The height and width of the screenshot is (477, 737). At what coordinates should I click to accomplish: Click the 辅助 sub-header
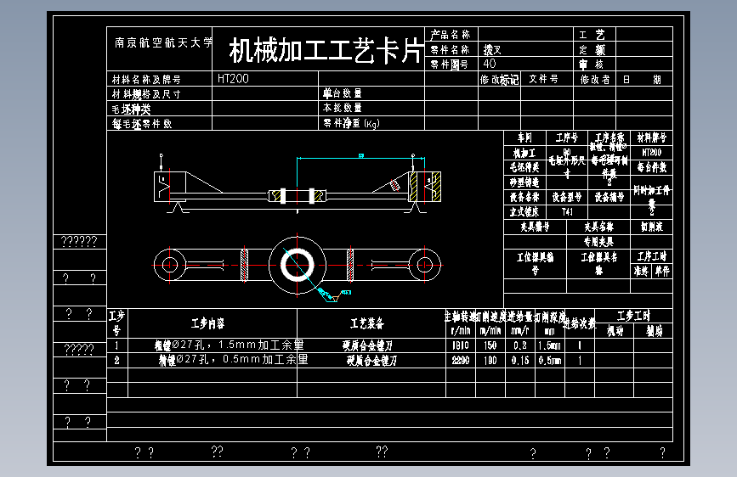click(x=654, y=331)
